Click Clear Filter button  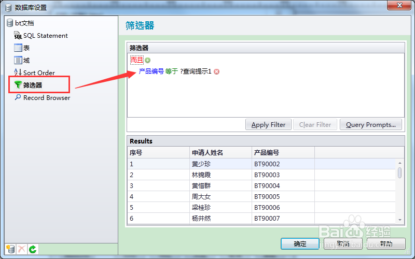pyautogui.click(x=315, y=124)
